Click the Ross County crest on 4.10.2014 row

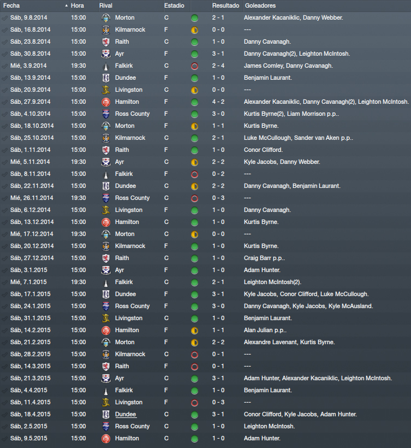point(106,114)
